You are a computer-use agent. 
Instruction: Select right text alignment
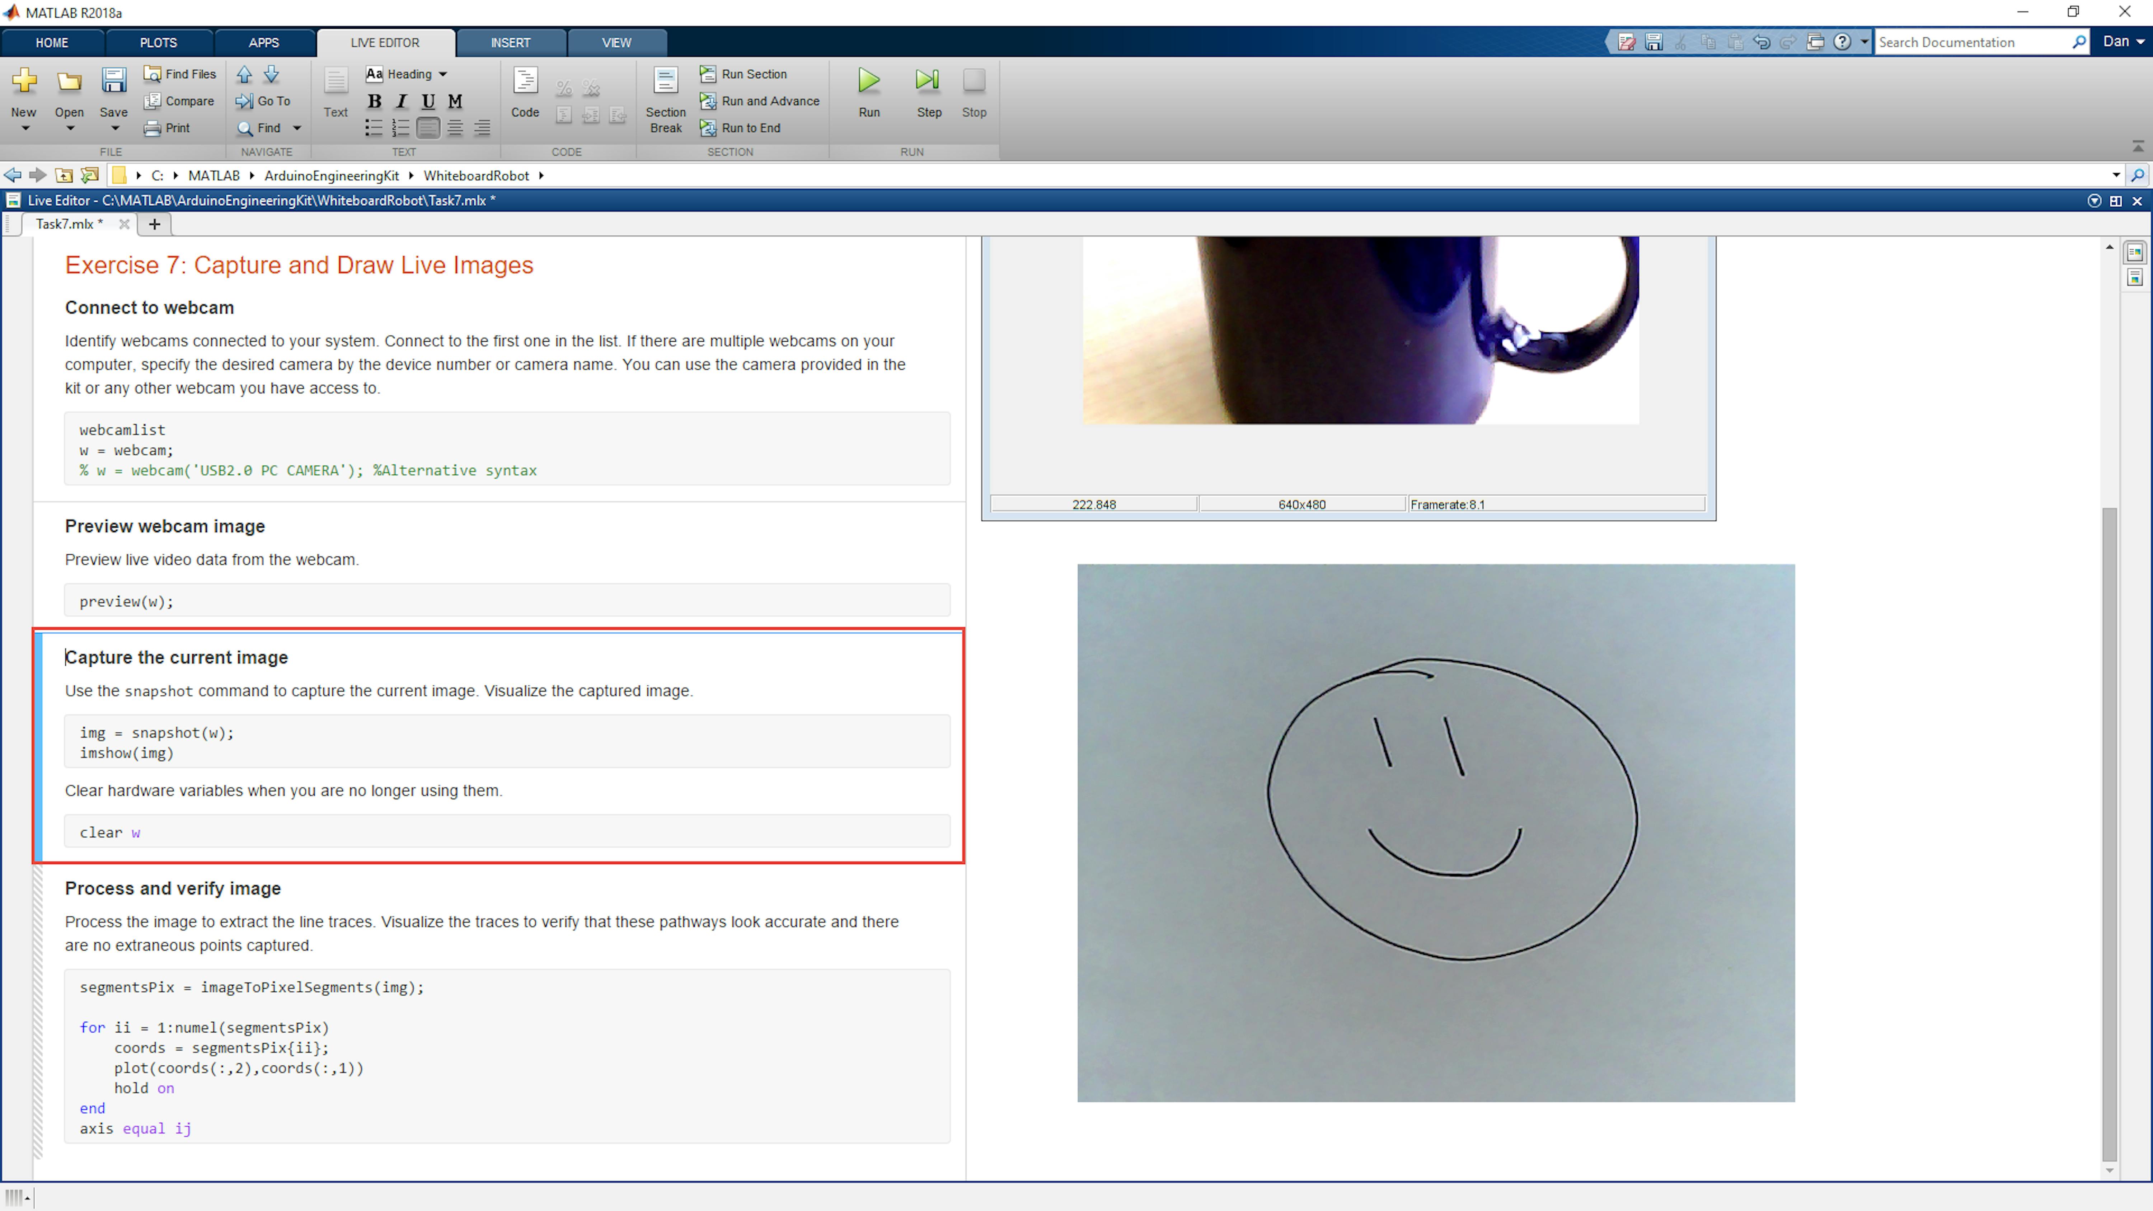click(482, 128)
